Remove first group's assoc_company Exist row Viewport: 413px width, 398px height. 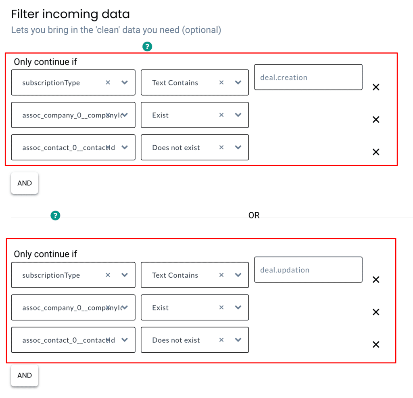click(x=376, y=119)
